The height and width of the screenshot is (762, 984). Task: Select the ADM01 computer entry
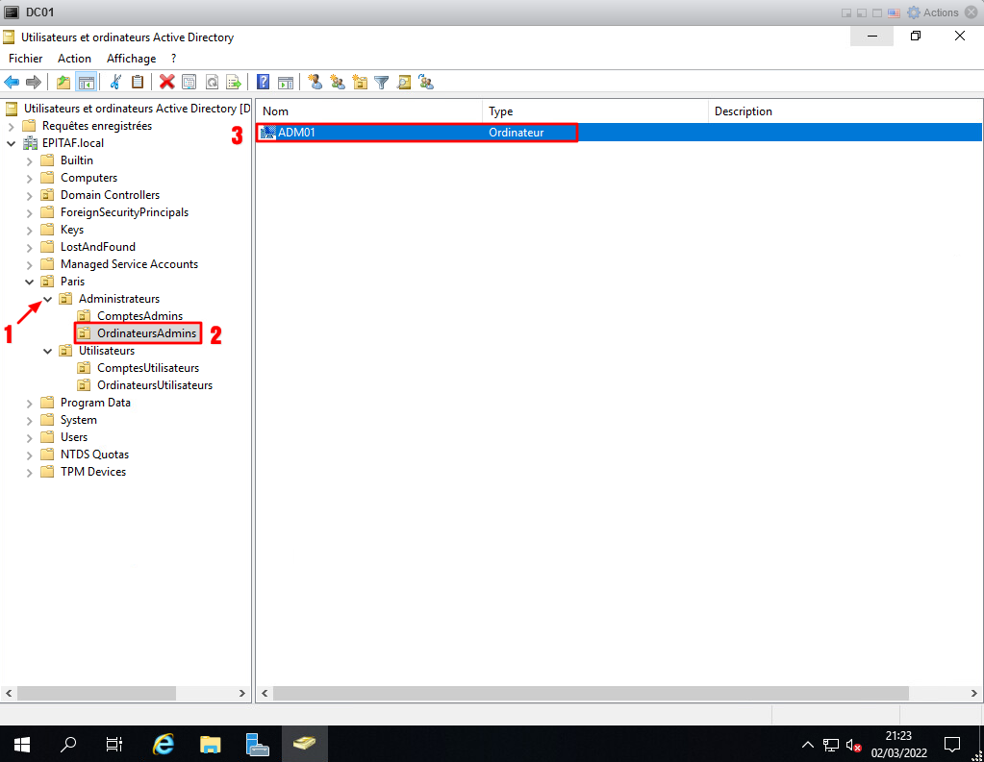[x=296, y=133]
